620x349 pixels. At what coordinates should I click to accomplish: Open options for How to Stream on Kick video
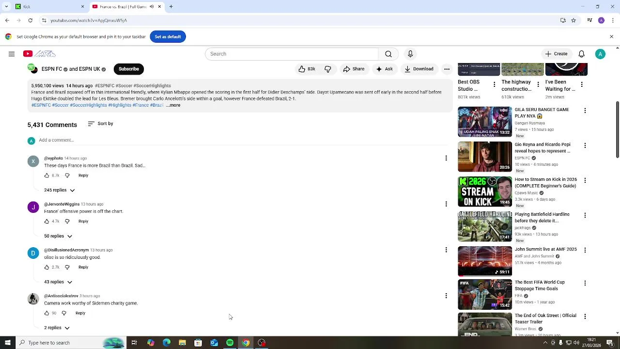585,180
